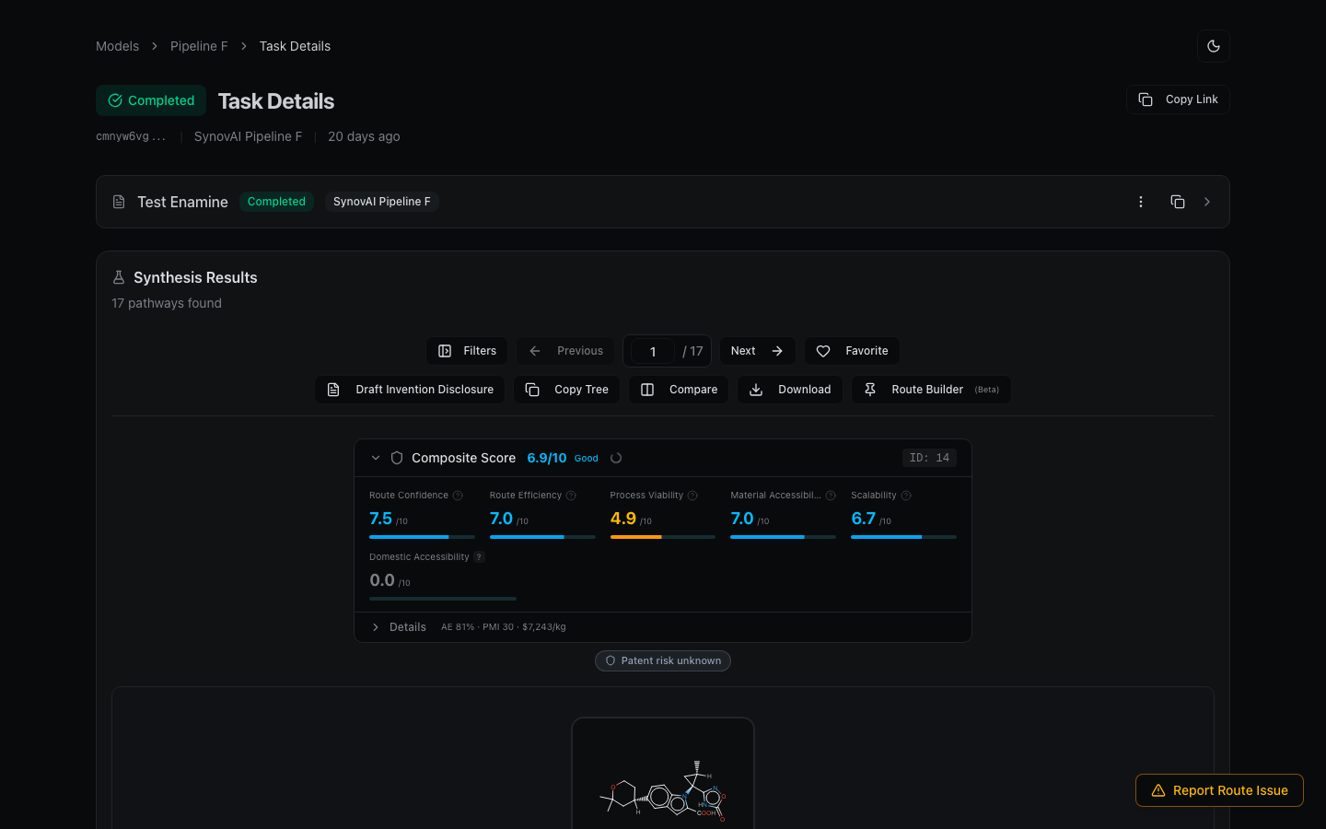Open the Material Accessibility help icon

pos(831,496)
